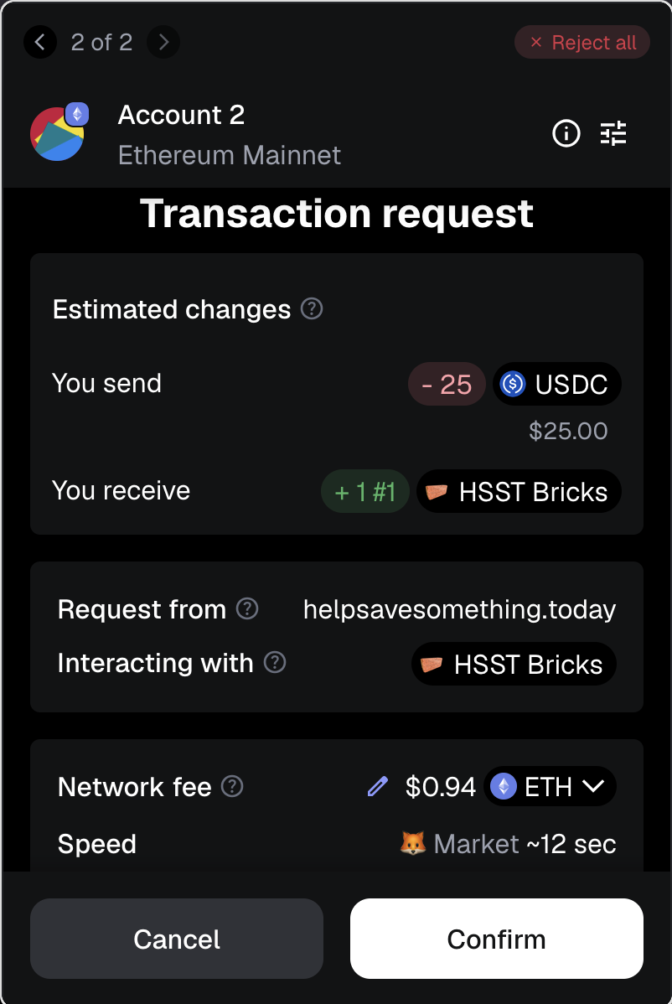This screenshot has height=1004, width=672.
Task: Click the +1 #1 receive badge
Action: coord(365,491)
